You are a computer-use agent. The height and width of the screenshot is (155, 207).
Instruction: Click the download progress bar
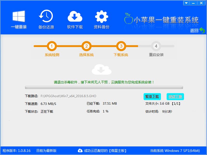click(x=104, y=87)
